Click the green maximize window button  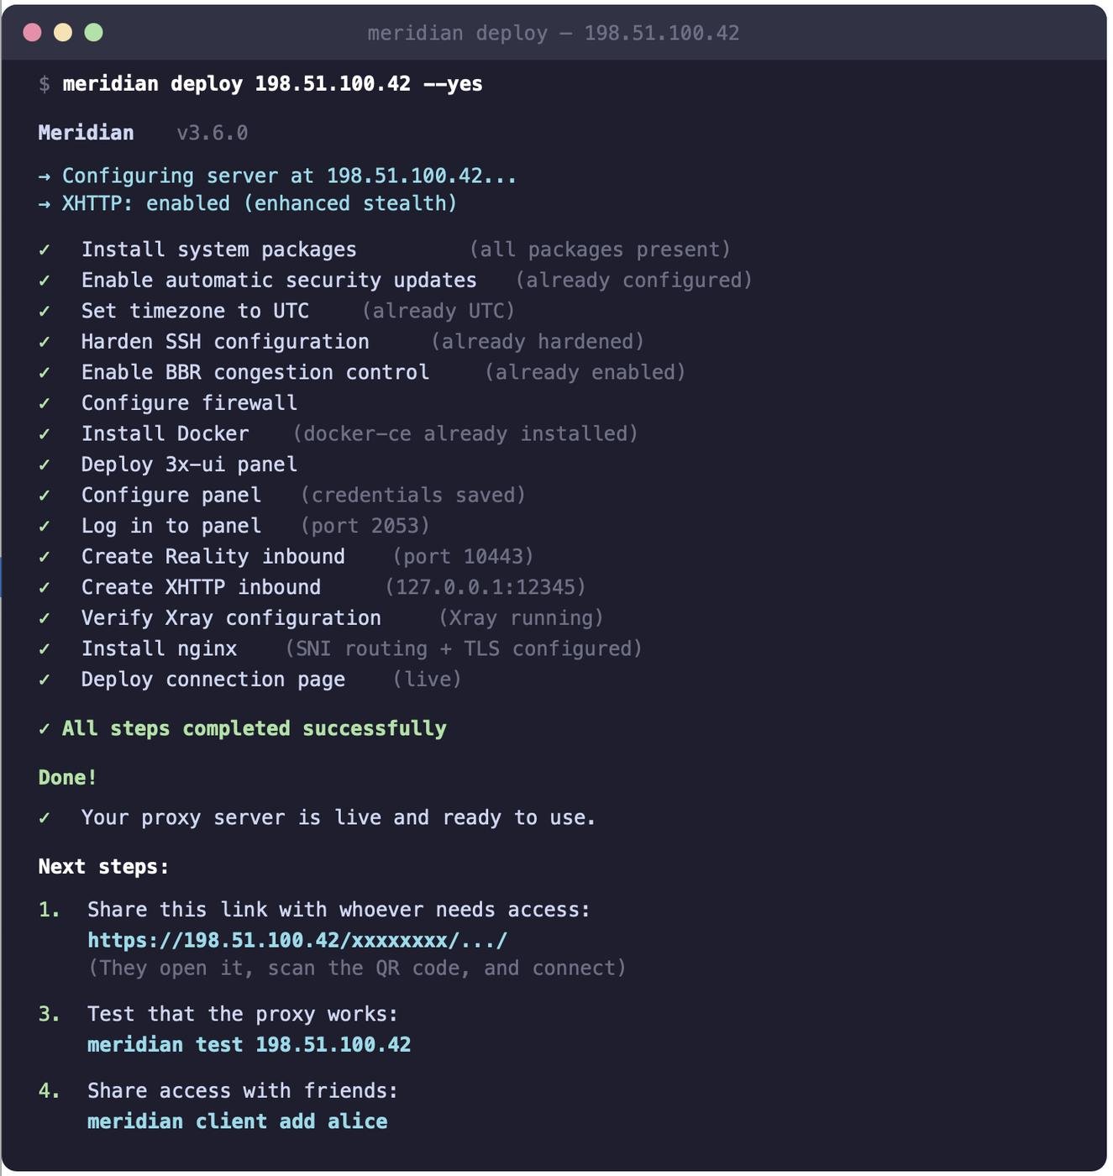point(93,33)
